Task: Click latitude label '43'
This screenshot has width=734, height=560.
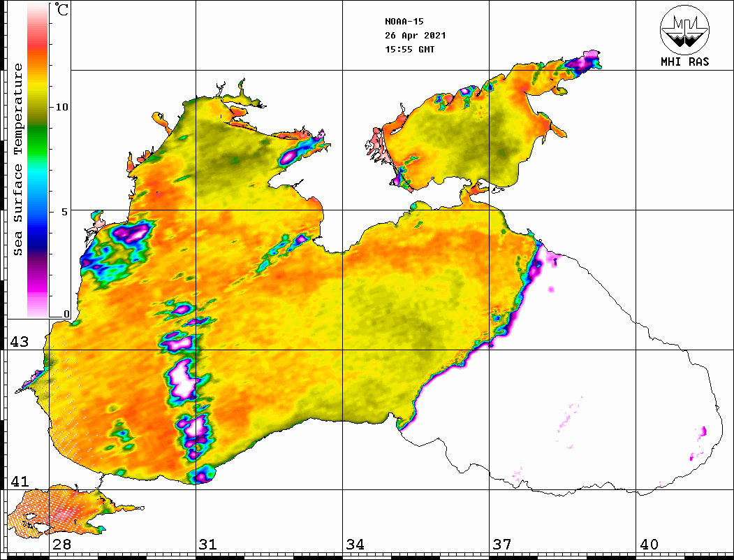Action: click(x=19, y=342)
